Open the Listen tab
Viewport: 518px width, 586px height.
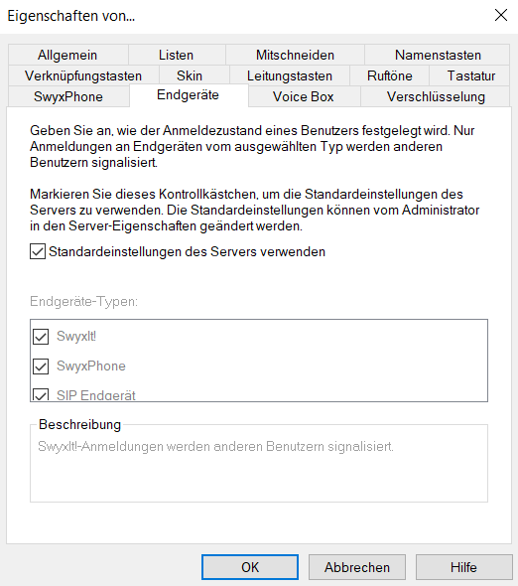click(x=177, y=55)
